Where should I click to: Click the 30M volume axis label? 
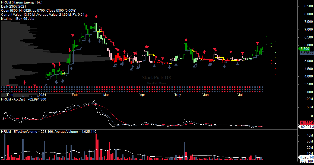pos(310,141)
